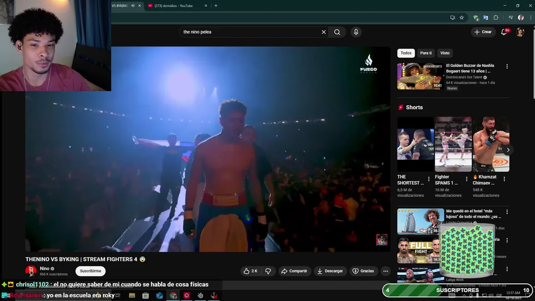Image resolution: width=535 pixels, height=301 pixels.
Task: Open the Nino channel name link
Action: (x=44, y=268)
